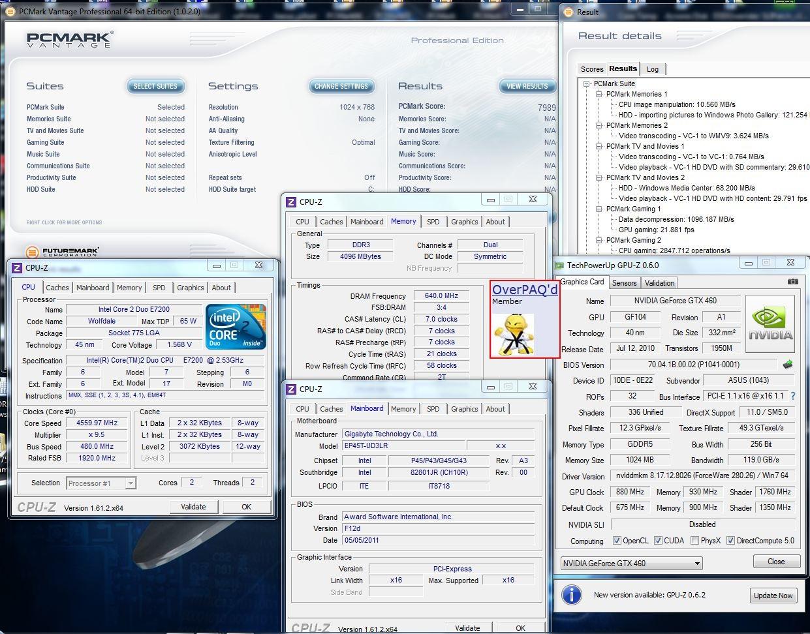
Task: Click the NVIDIA logo in GPU-Z
Action: pyautogui.click(x=770, y=324)
